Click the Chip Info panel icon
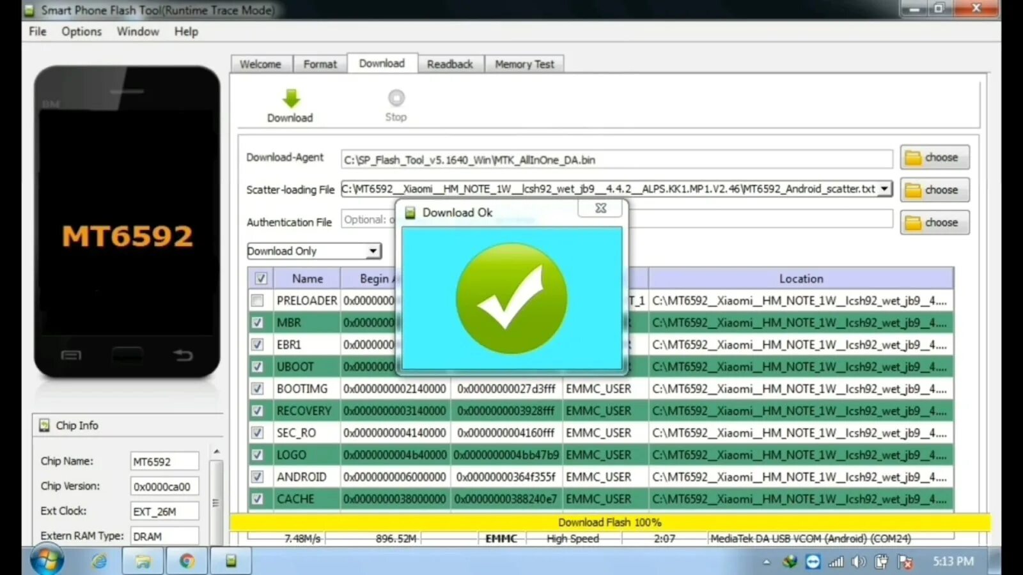The image size is (1023, 575). pos(44,425)
